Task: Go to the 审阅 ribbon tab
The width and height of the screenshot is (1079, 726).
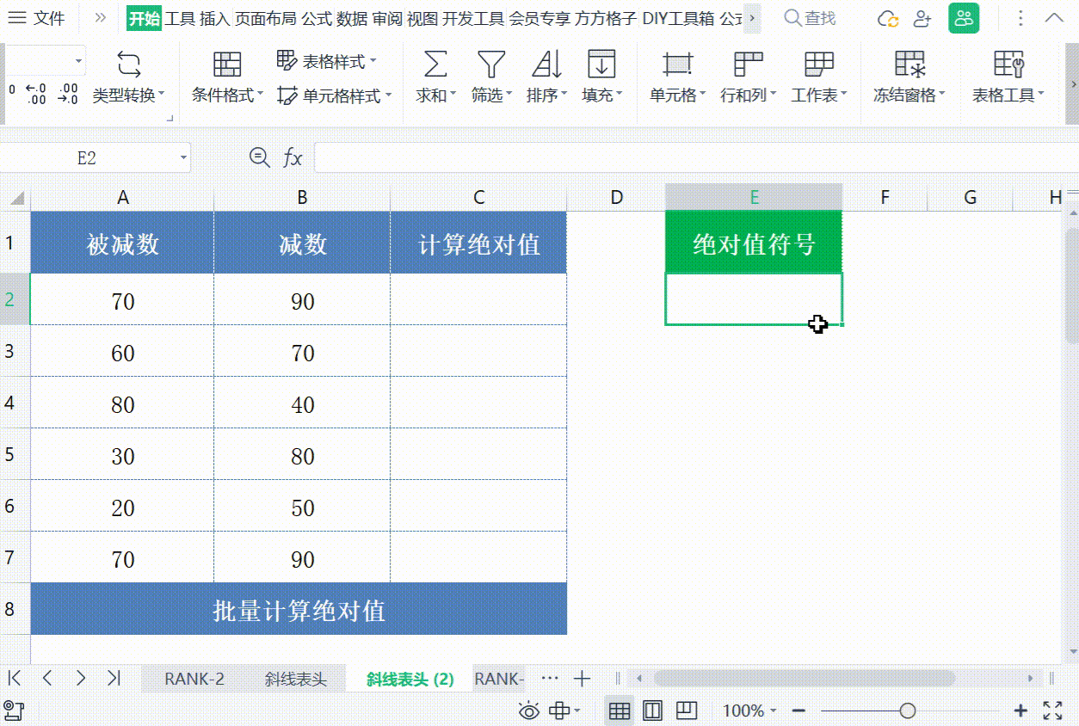Action: (x=387, y=18)
